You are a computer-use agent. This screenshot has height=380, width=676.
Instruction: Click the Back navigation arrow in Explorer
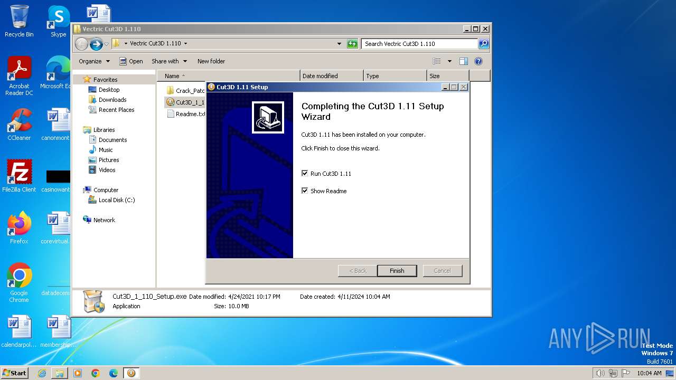point(81,44)
